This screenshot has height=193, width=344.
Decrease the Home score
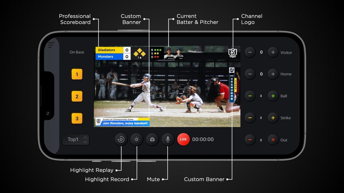click(x=250, y=74)
